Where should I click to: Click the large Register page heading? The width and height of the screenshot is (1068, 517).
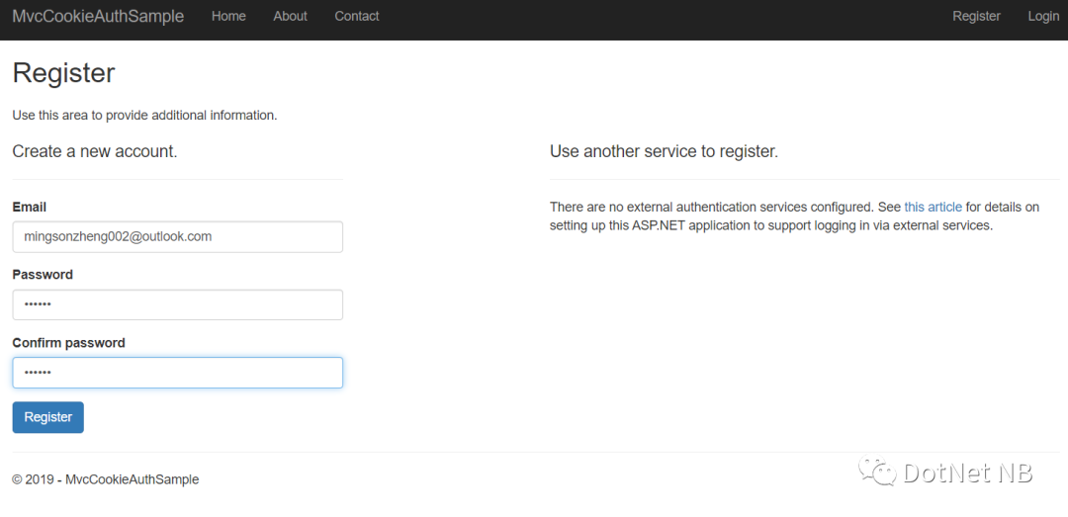(x=64, y=73)
